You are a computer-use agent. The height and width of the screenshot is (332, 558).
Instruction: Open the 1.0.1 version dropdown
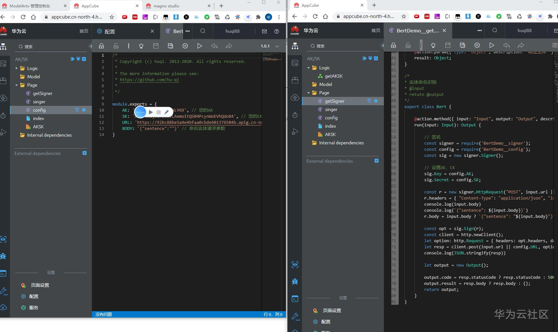tap(277, 46)
